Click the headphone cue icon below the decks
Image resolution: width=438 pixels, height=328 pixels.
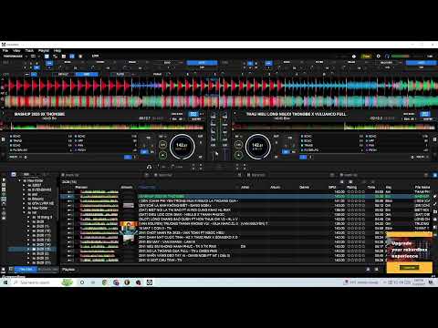tap(149, 167)
